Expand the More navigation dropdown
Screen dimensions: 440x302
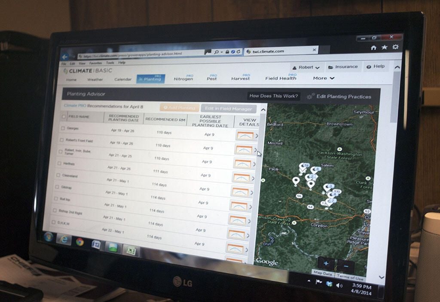(x=324, y=78)
